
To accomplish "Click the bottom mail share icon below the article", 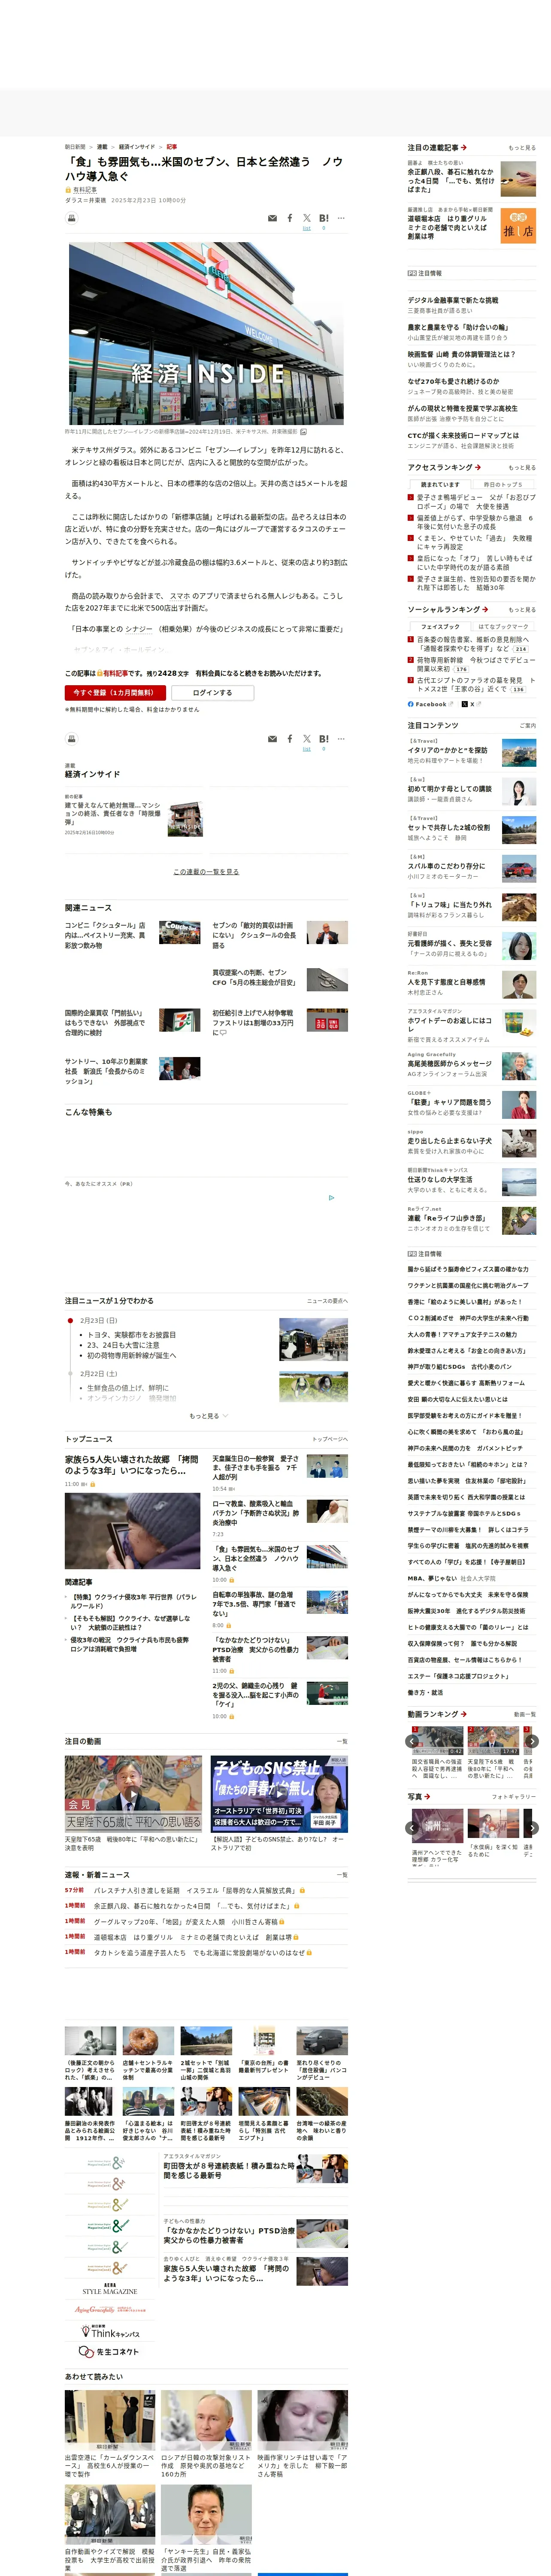I will pyautogui.click(x=272, y=739).
